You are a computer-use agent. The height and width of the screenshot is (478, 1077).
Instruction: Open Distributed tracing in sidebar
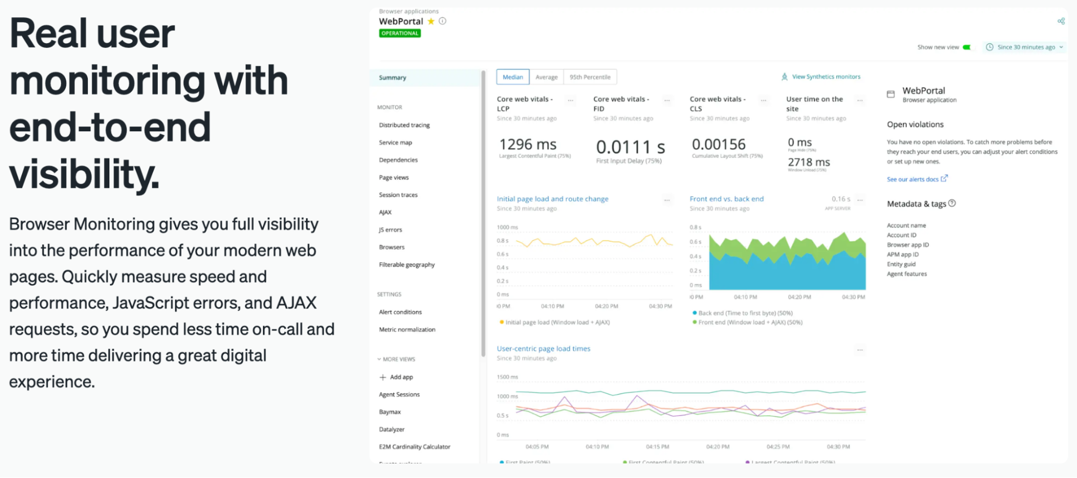404,125
